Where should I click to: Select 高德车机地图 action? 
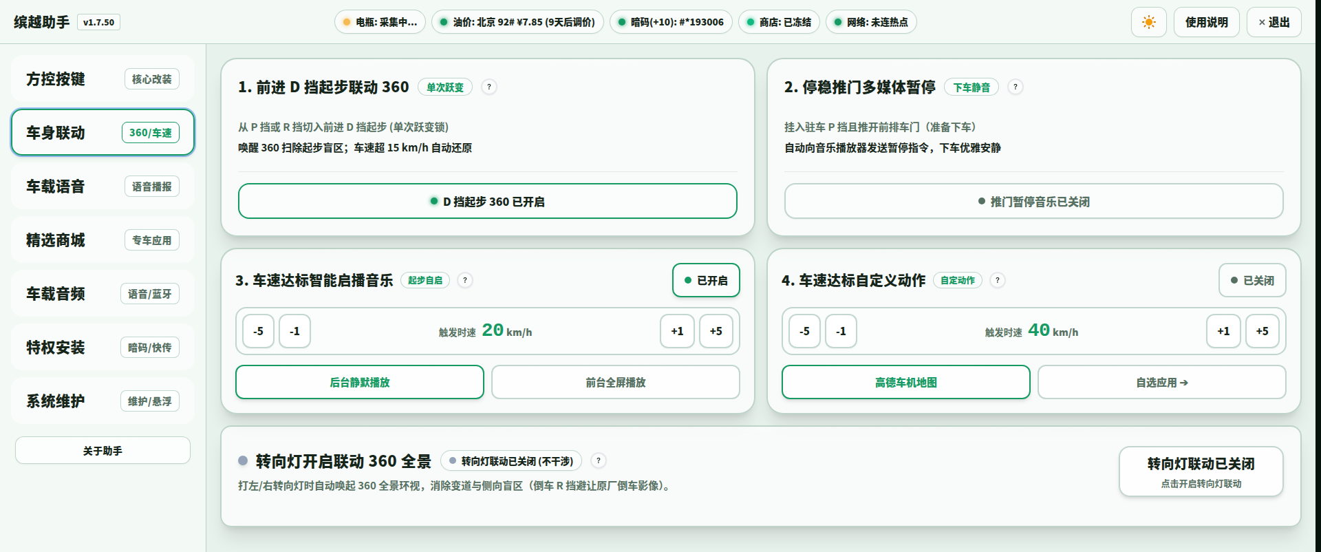pos(906,382)
